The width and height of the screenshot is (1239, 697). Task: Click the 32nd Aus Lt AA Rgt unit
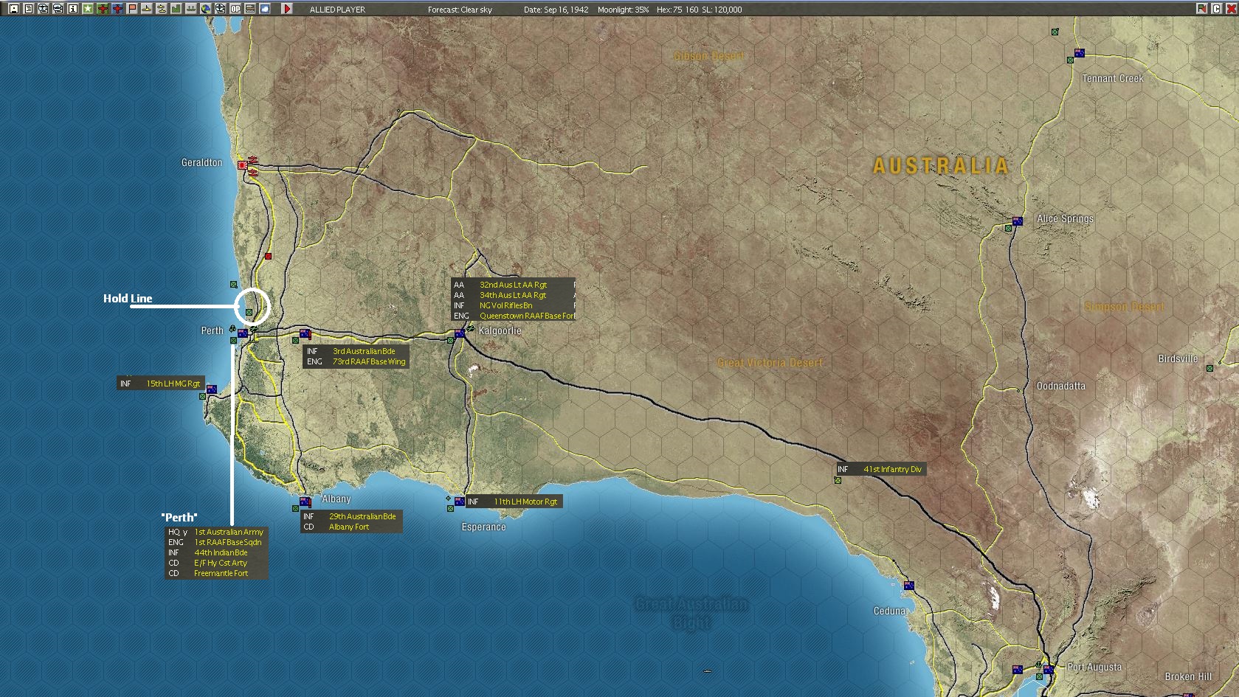[513, 285]
